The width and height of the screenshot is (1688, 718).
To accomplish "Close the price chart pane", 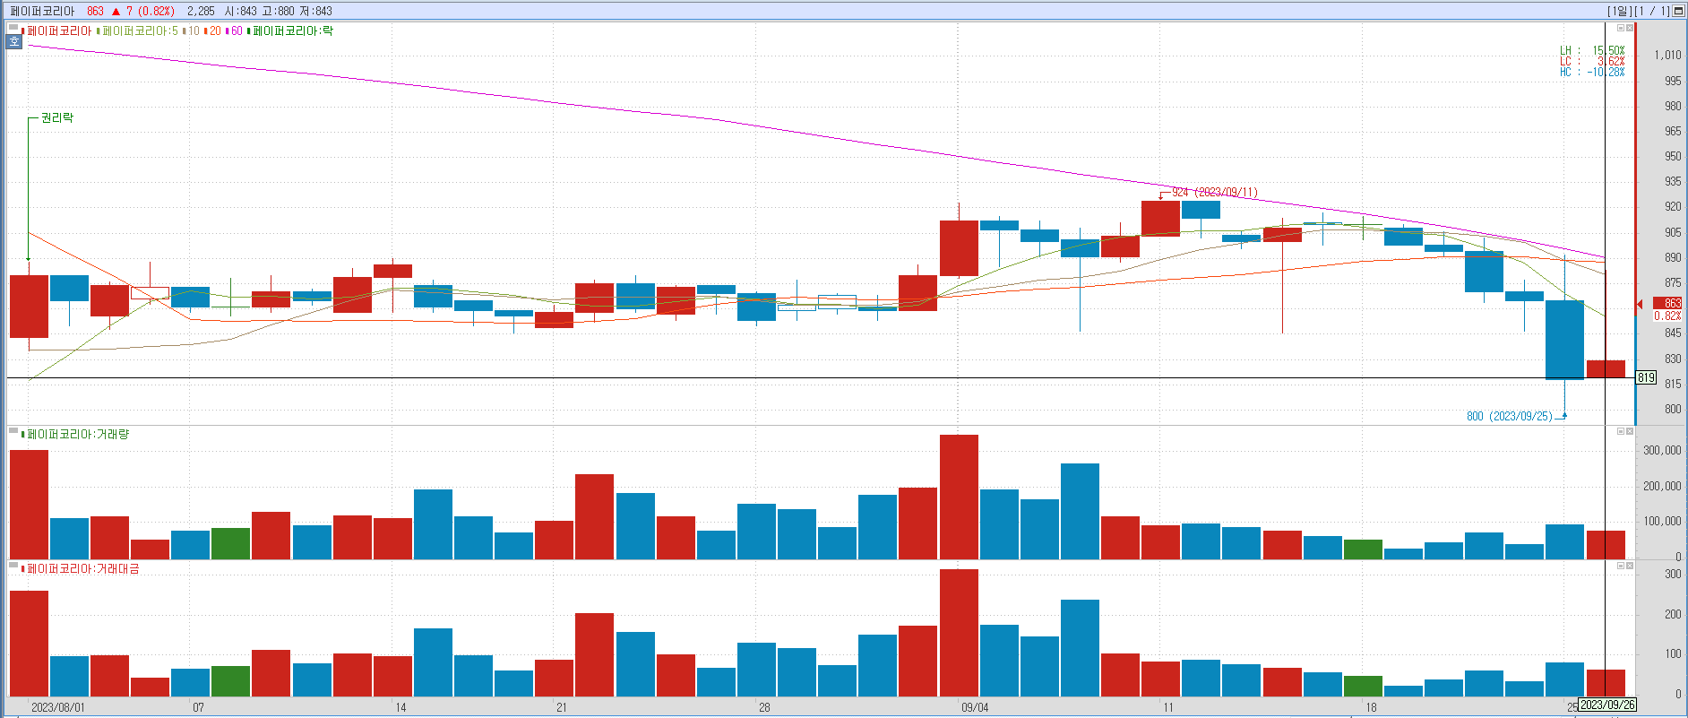I will point(1630,29).
